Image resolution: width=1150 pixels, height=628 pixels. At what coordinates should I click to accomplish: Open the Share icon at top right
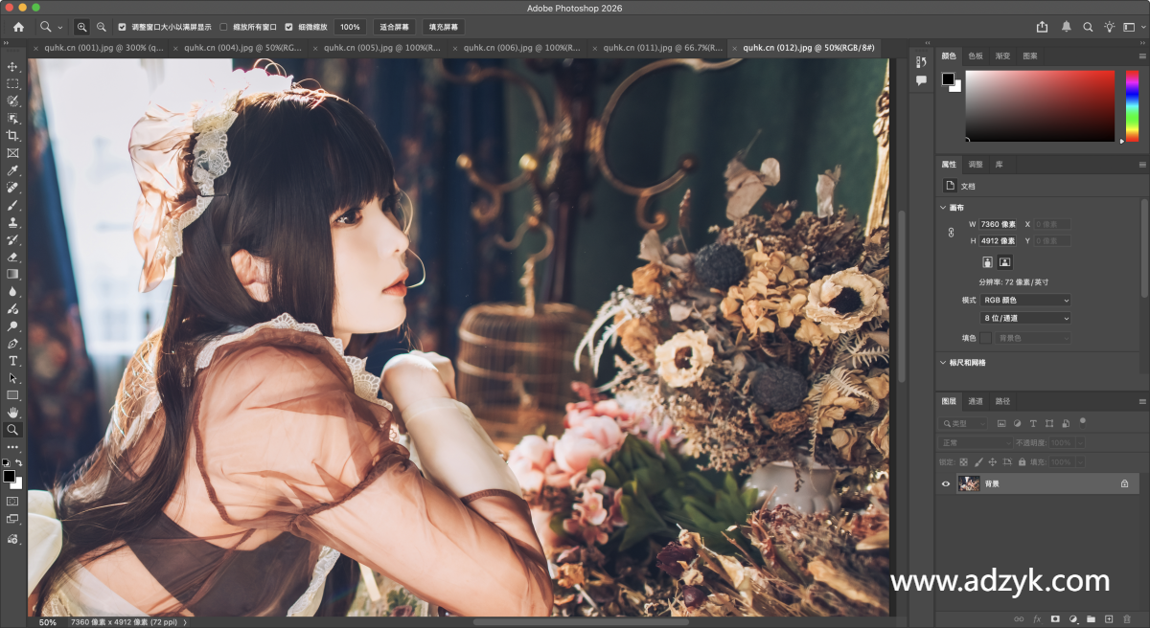pyautogui.click(x=1043, y=27)
